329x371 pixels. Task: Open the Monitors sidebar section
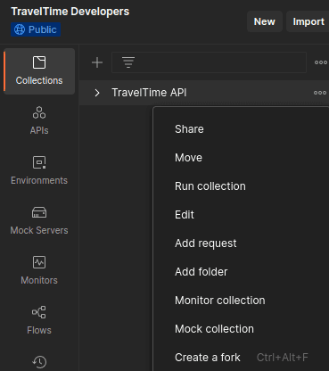pyautogui.click(x=39, y=270)
